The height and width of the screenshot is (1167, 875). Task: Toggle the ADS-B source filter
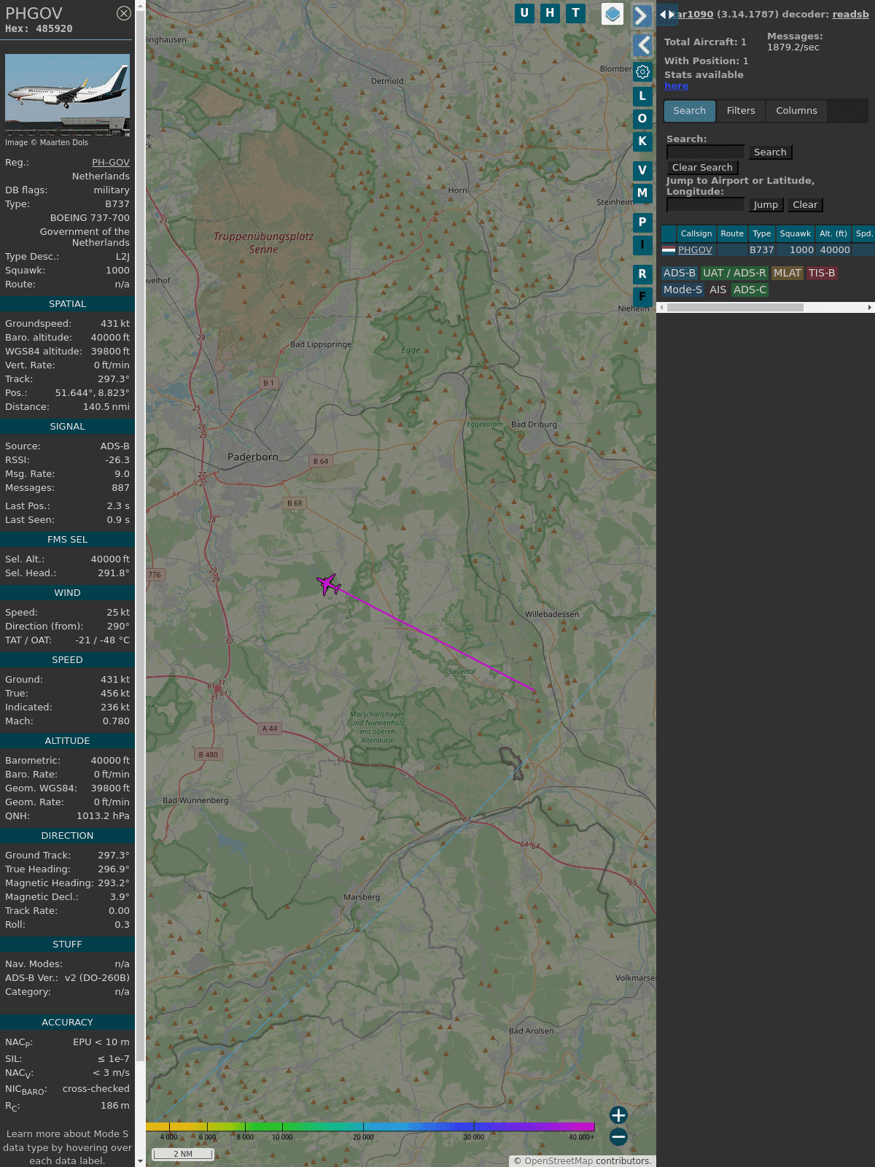[680, 273]
